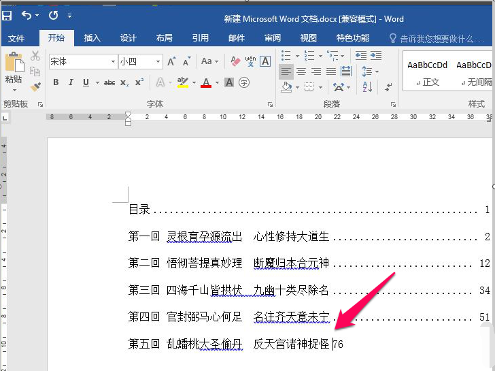The image size is (495, 371).
Task: Switch to the 视图 (View) tab
Action: [309, 38]
